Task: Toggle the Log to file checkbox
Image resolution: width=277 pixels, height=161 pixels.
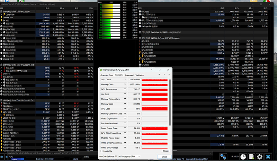Action: point(102,151)
